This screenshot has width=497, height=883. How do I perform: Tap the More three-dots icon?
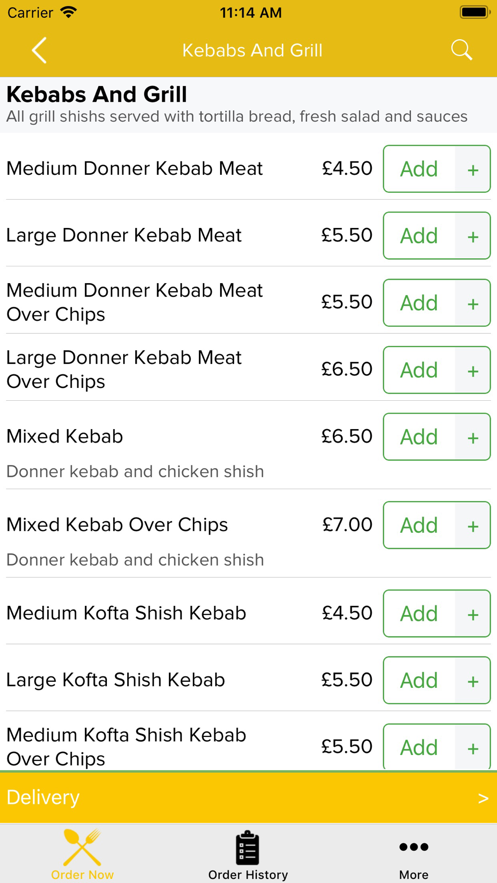pos(414,847)
